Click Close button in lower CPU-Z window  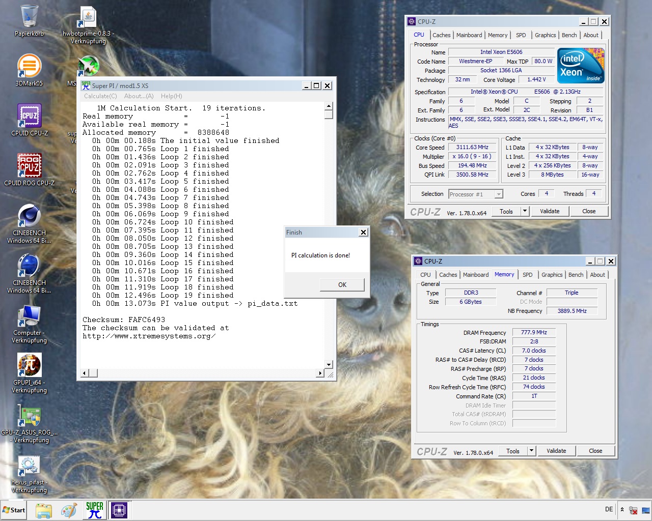tap(595, 451)
